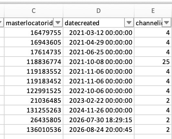172x139 pixels.
Task: Select masterlocatorid cell 118836774
Action: [x=34, y=62]
